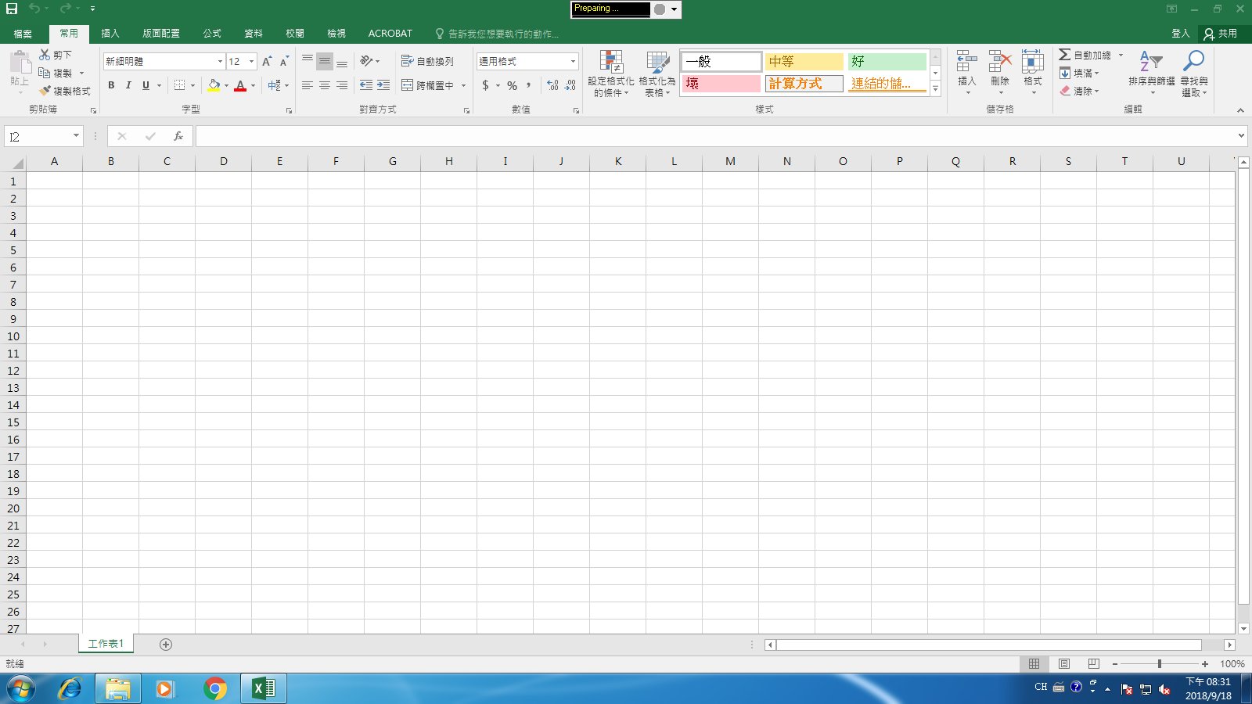Screen dimensions: 1252x704
Task: Expand the Name Box dropdown
Action: pyautogui.click(x=76, y=136)
